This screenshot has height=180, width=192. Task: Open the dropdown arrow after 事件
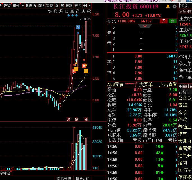23,6
